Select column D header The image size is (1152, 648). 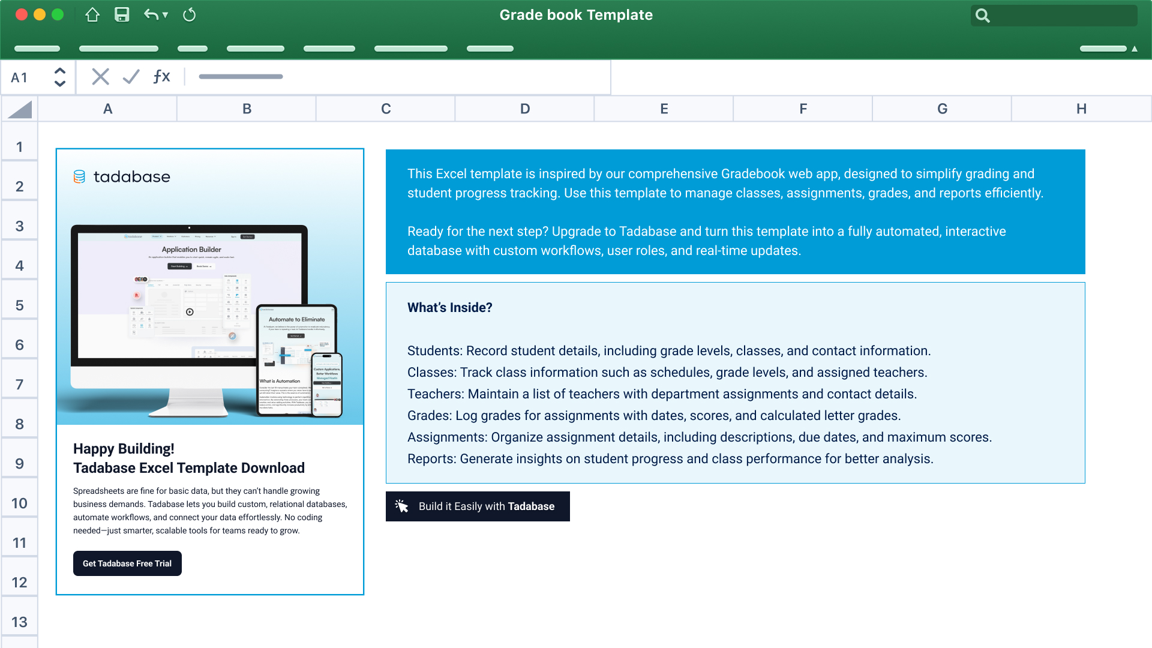525,109
